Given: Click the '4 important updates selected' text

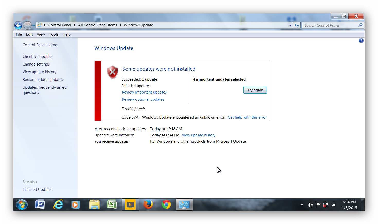Looking at the screenshot, I should point(219,79).
